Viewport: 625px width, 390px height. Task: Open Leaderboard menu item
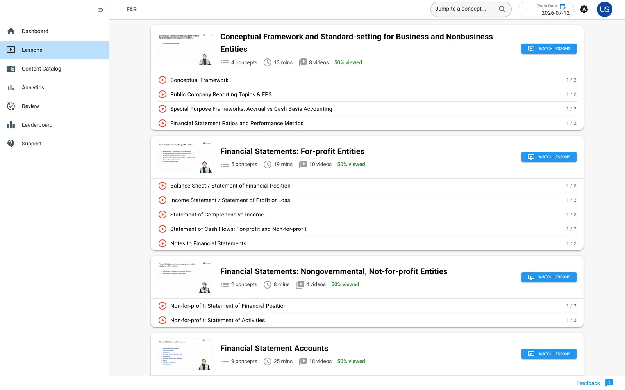(x=55, y=125)
